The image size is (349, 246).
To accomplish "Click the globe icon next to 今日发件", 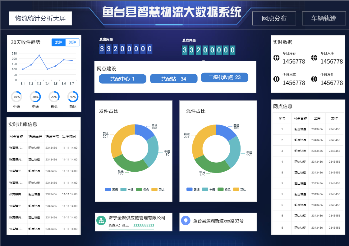I will pyautogui.click(x=314, y=79).
